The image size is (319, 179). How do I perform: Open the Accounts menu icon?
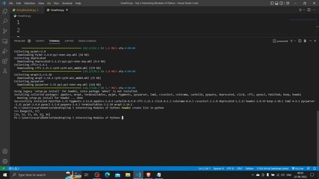[x=5, y=151]
